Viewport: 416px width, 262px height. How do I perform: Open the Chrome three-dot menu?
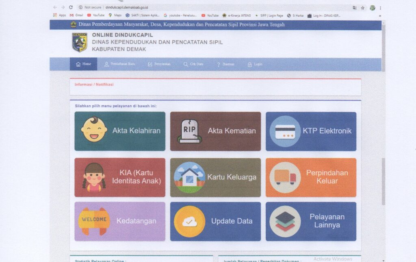tap(380, 8)
